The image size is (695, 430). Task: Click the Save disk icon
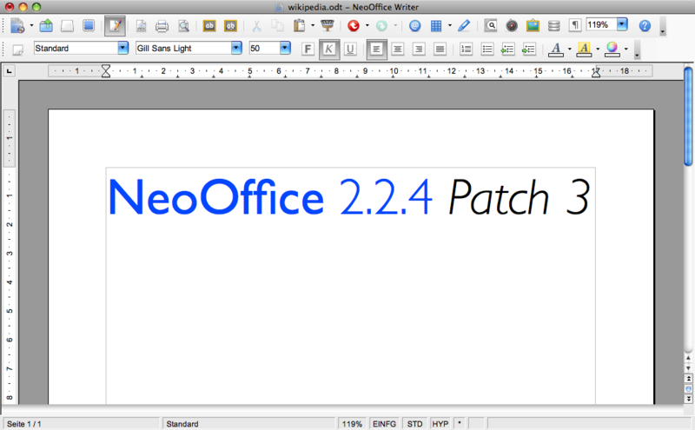click(67, 26)
